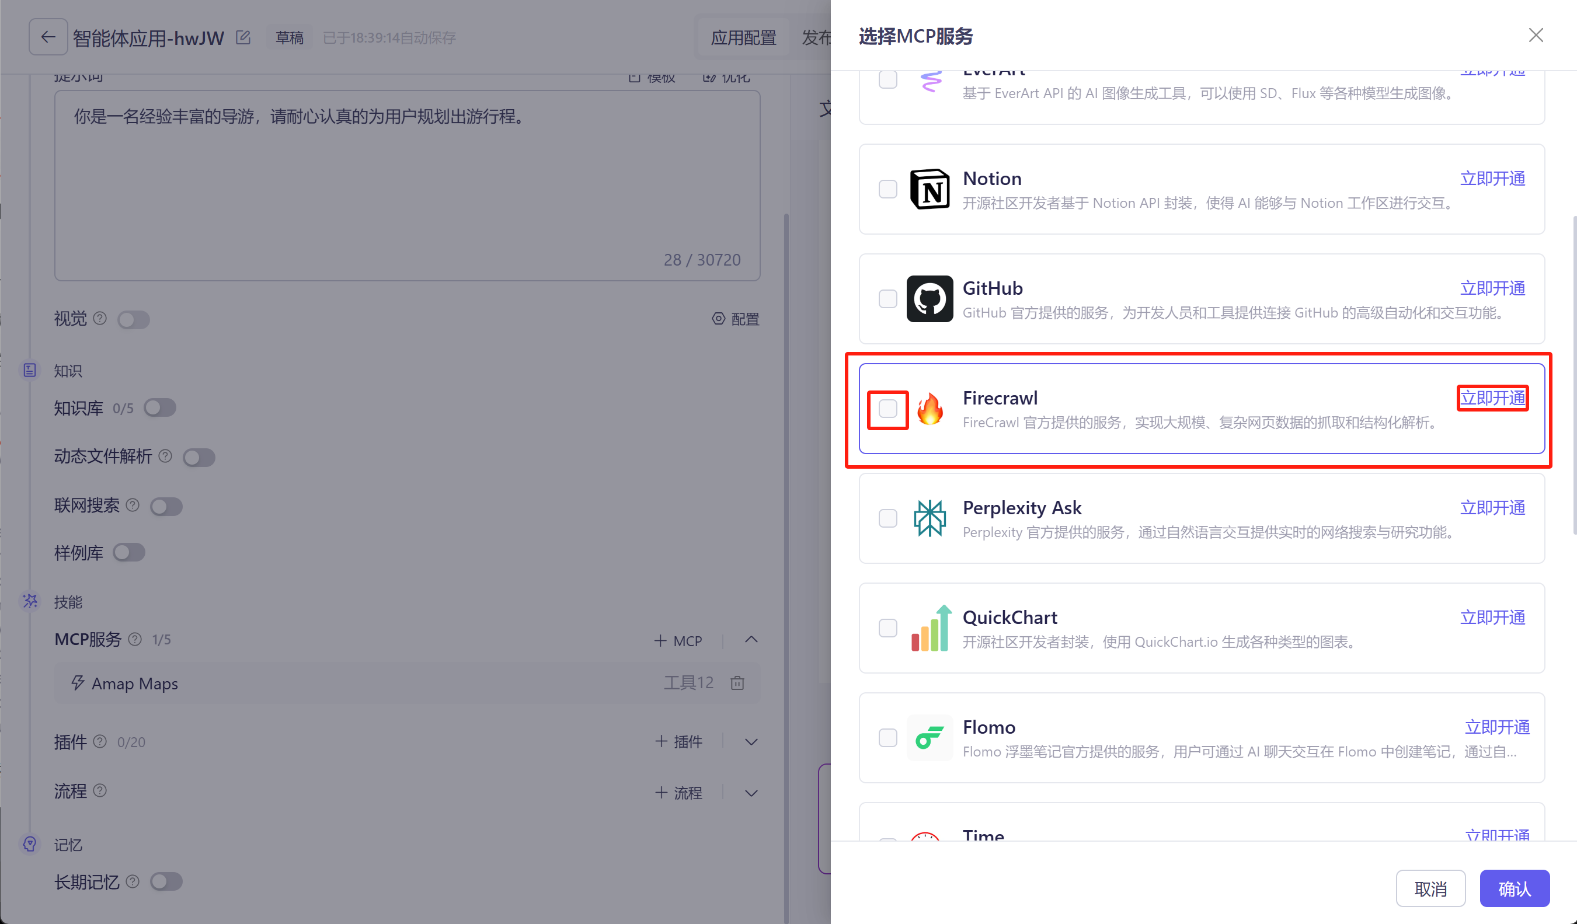Viewport: 1577px width, 924px height.
Task: Click the Perplexity Ask logo icon
Action: coord(930,518)
